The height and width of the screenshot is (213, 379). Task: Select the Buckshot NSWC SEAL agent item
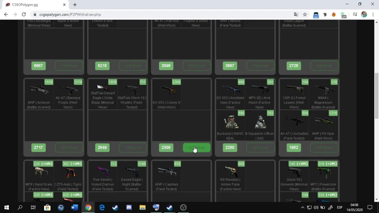pyautogui.click(x=230, y=125)
